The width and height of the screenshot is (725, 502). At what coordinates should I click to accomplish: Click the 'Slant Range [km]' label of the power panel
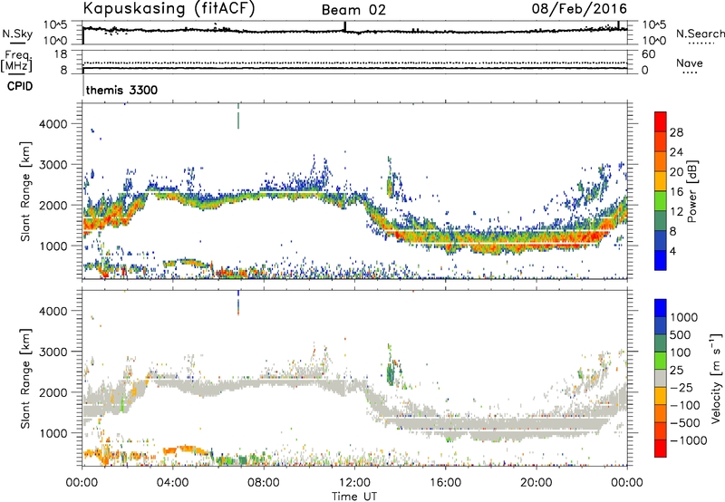point(26,191)
